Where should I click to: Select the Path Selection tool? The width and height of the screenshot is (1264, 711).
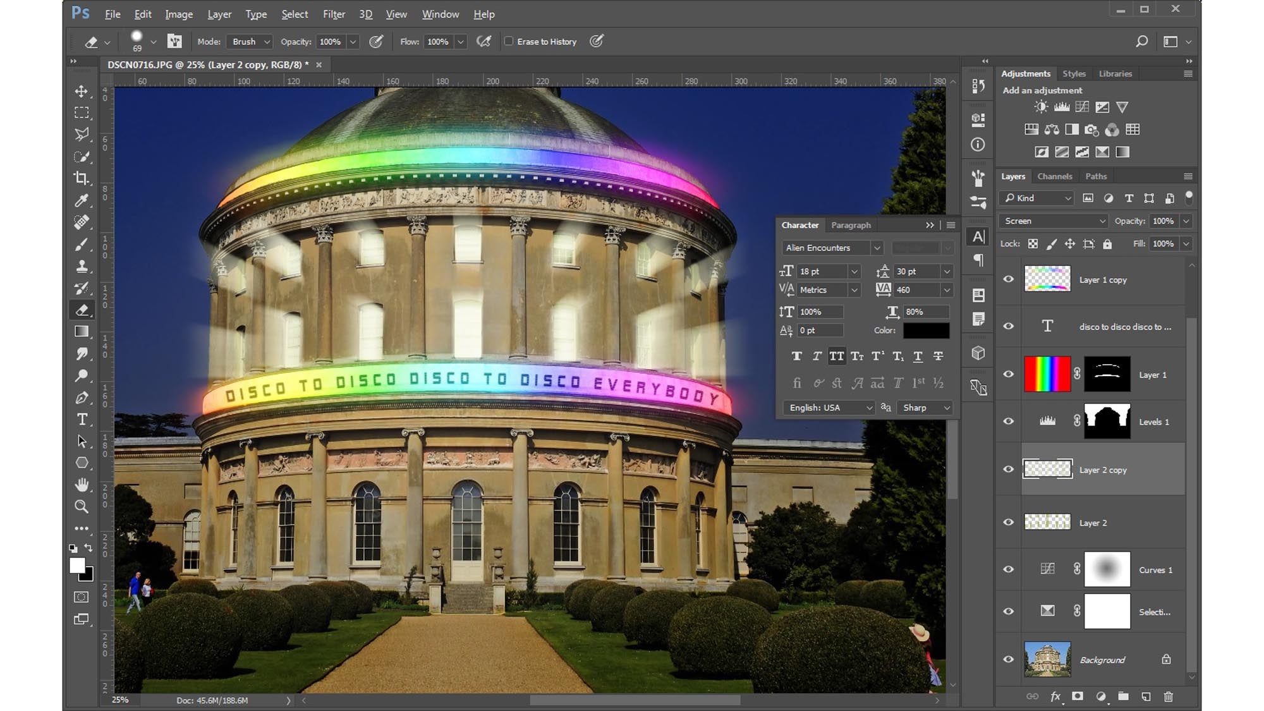click(82, 441)
